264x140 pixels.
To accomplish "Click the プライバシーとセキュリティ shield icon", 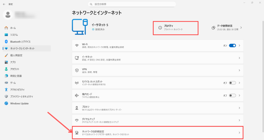I will point(6,96).
